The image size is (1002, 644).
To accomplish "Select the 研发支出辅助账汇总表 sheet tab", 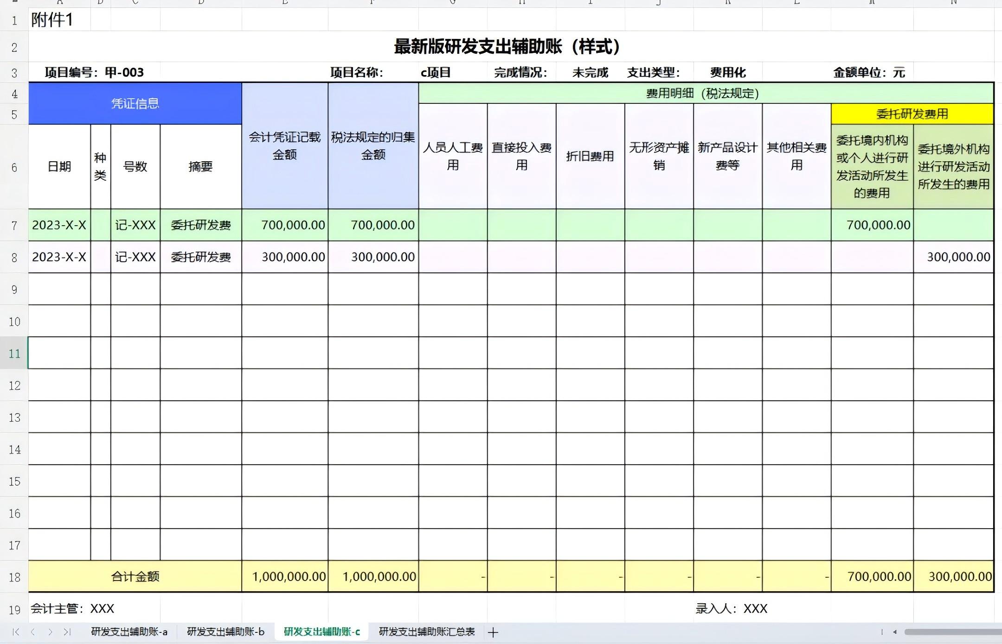I will point(427,632).
